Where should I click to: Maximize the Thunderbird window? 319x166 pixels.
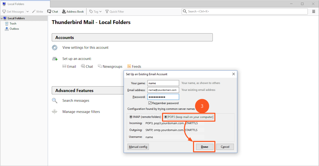[302, 4]
